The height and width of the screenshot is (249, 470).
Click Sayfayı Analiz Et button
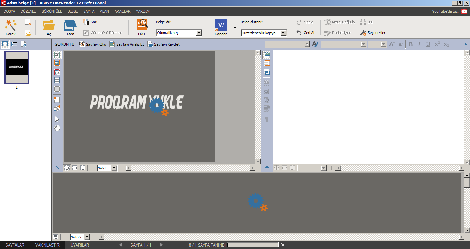point(127,44)
